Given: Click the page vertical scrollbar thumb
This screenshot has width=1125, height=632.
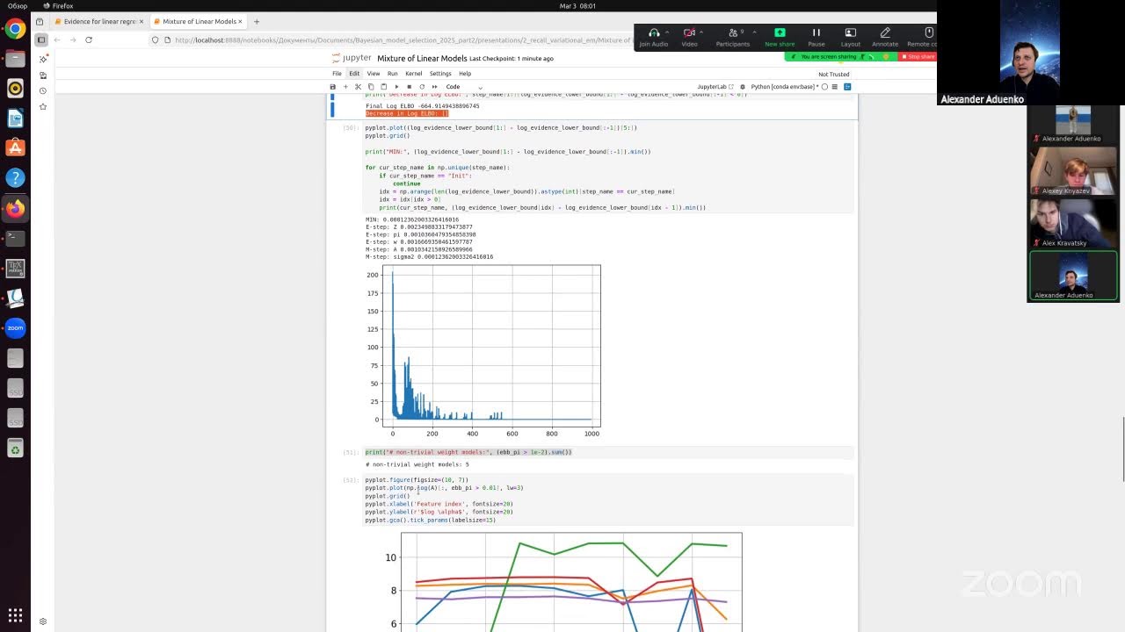Looking at the screenshot, I should (1123, 449).
